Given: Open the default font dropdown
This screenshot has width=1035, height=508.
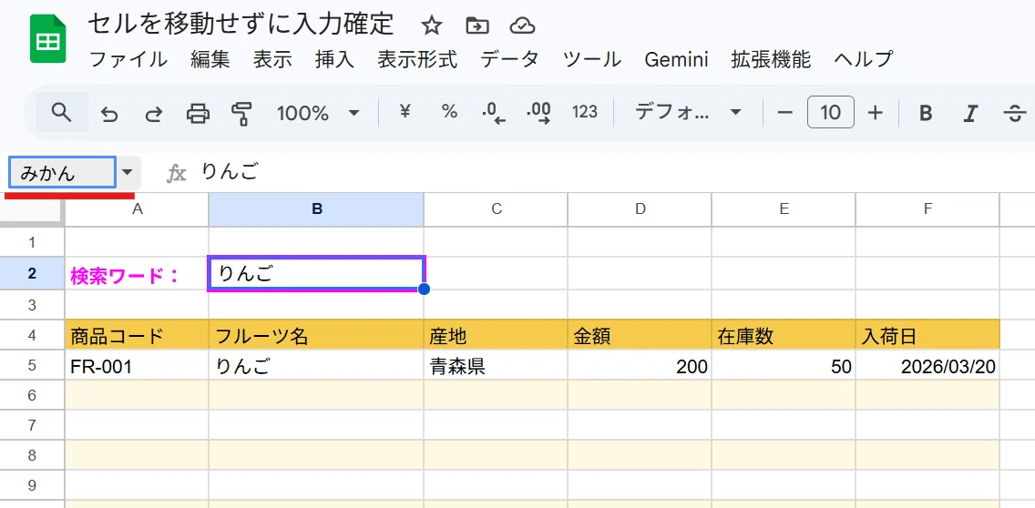Looking at the screenshot, I should [688, 113].
